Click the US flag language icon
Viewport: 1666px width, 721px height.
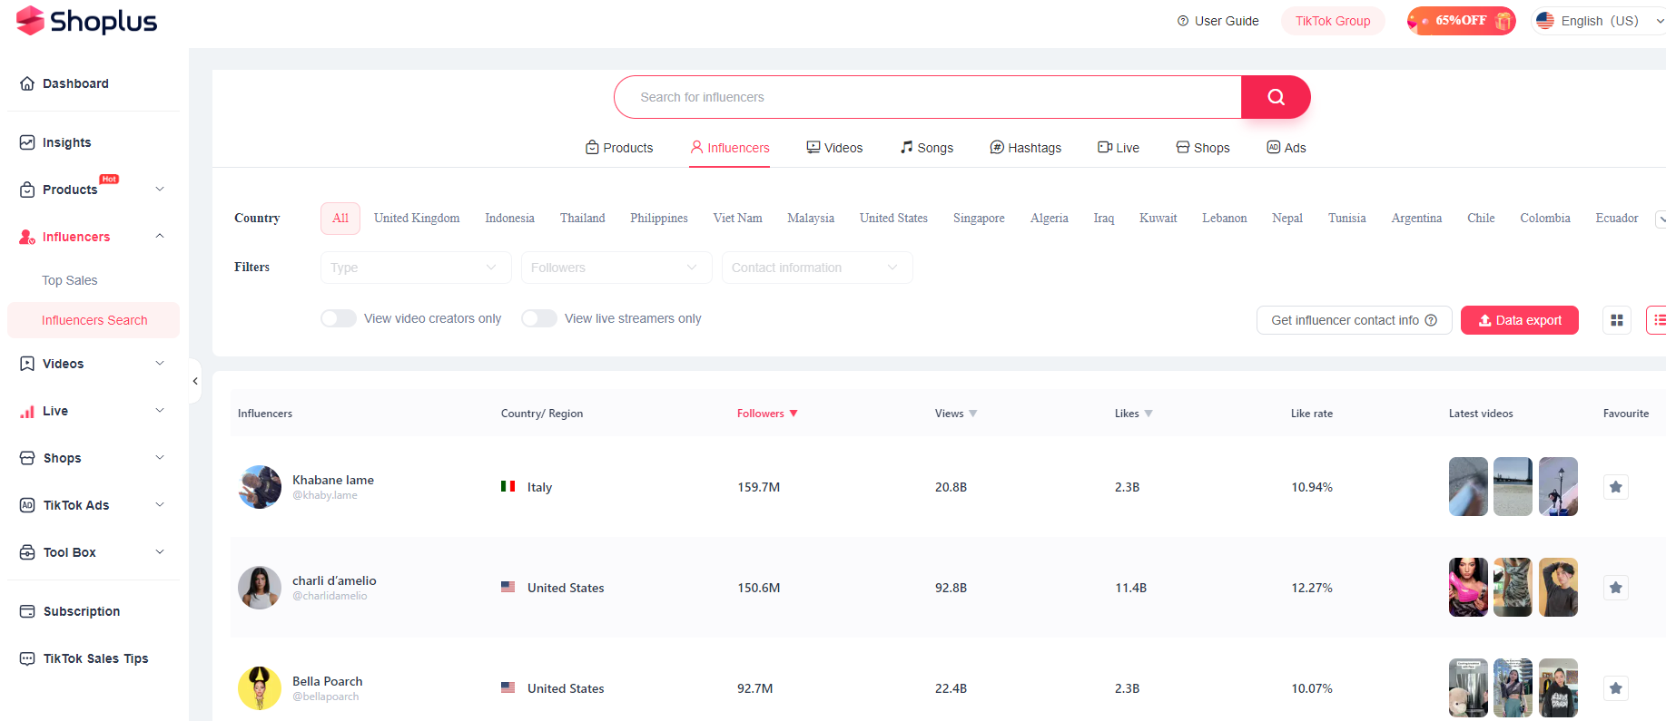pos(1545,21)
